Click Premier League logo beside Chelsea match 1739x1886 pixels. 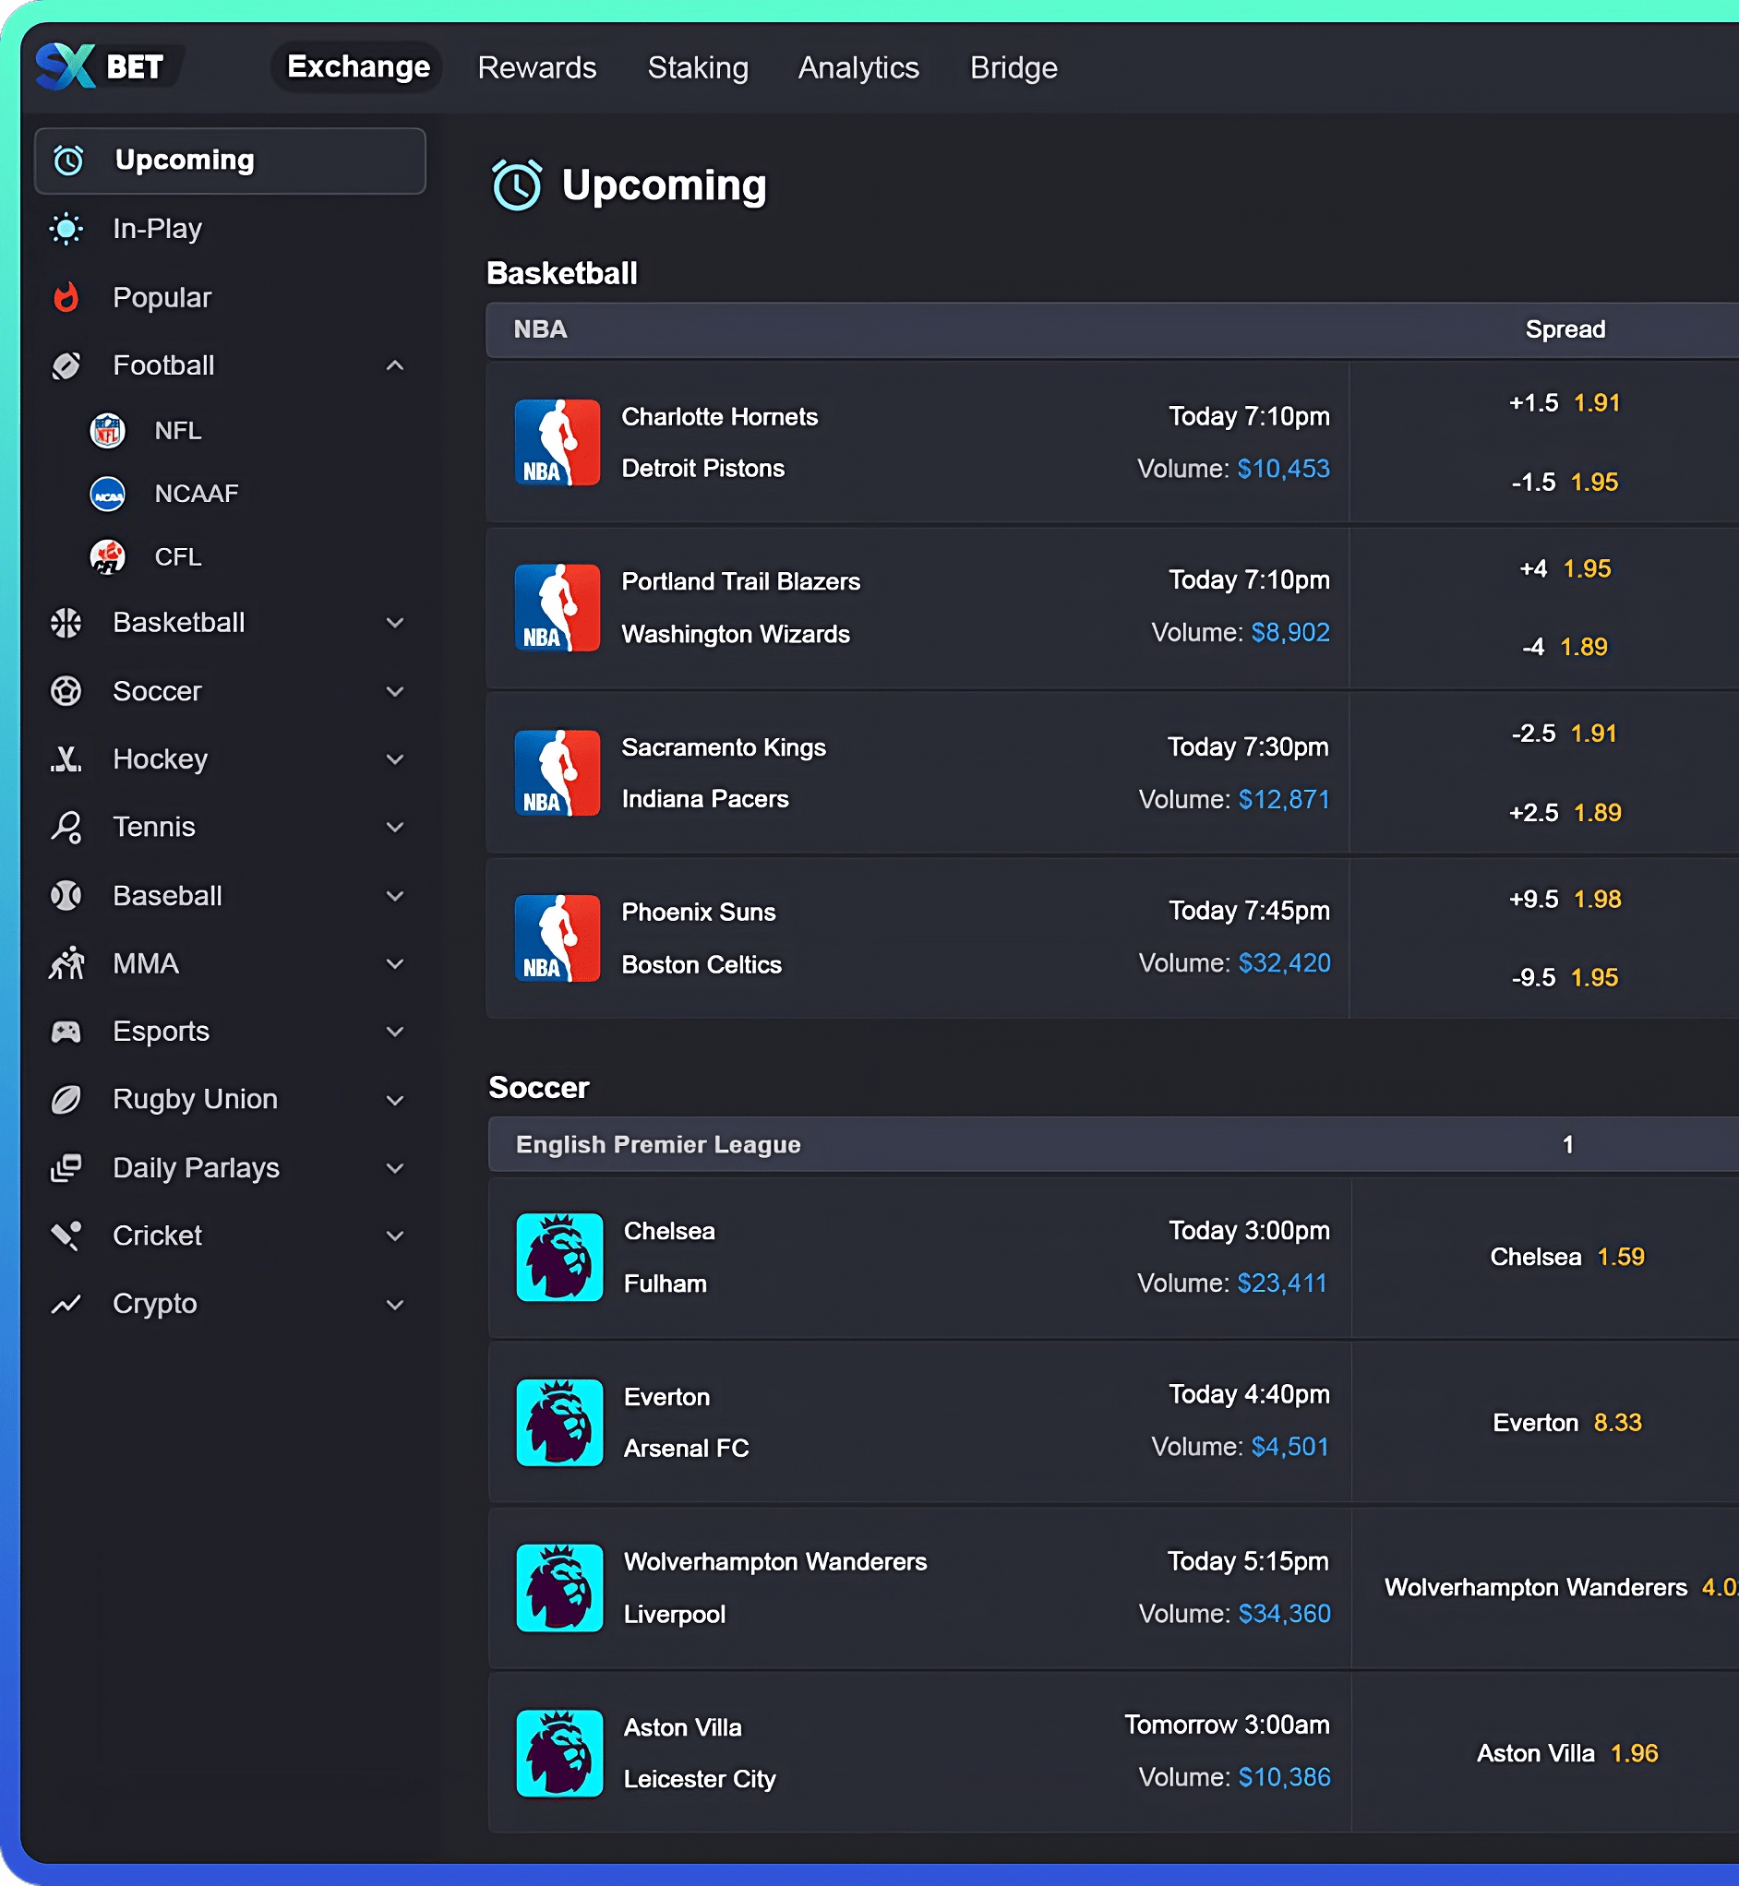coord(559,1257)
